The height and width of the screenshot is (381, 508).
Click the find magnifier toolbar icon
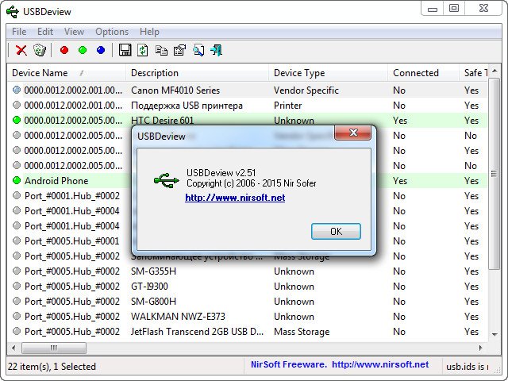[198, 50]
